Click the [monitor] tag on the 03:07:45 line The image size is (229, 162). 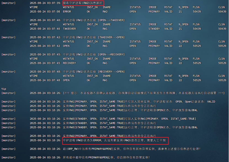pyautogui.click(x=9, y=54)
